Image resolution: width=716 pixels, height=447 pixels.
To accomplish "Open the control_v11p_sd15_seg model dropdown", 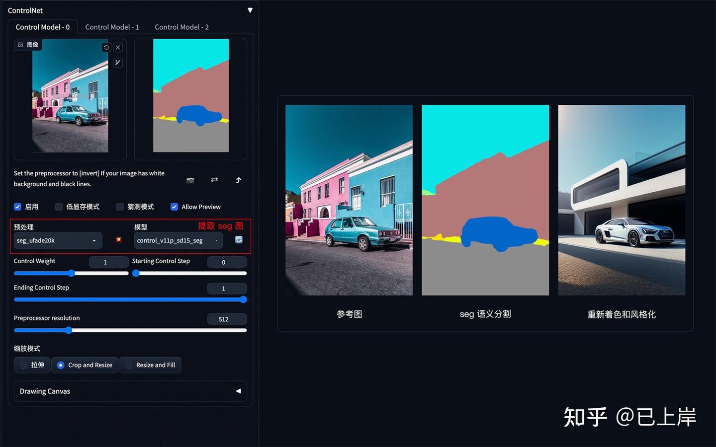I will click(x=178, y=240).
